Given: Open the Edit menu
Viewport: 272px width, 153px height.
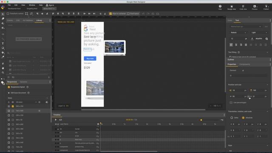Looking at the screenshot, I should (16, 5).
